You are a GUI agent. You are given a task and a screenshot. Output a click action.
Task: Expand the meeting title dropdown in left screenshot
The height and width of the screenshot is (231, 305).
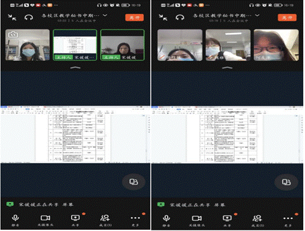click(x=105, y=15)
